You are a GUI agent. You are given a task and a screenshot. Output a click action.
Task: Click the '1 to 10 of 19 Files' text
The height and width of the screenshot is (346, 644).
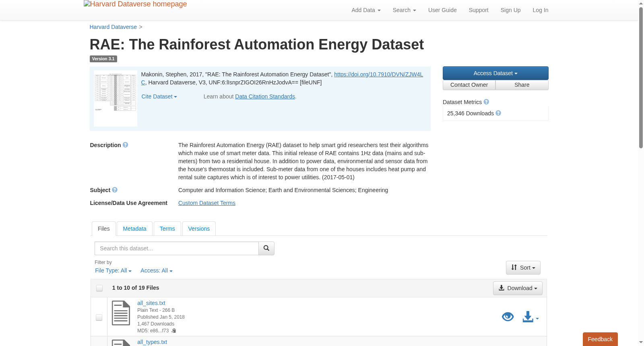tap(136, 288)
